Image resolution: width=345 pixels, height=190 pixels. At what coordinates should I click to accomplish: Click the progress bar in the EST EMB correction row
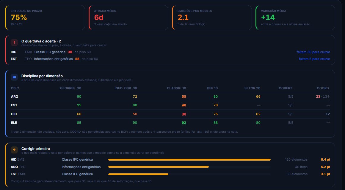[189, 174]
